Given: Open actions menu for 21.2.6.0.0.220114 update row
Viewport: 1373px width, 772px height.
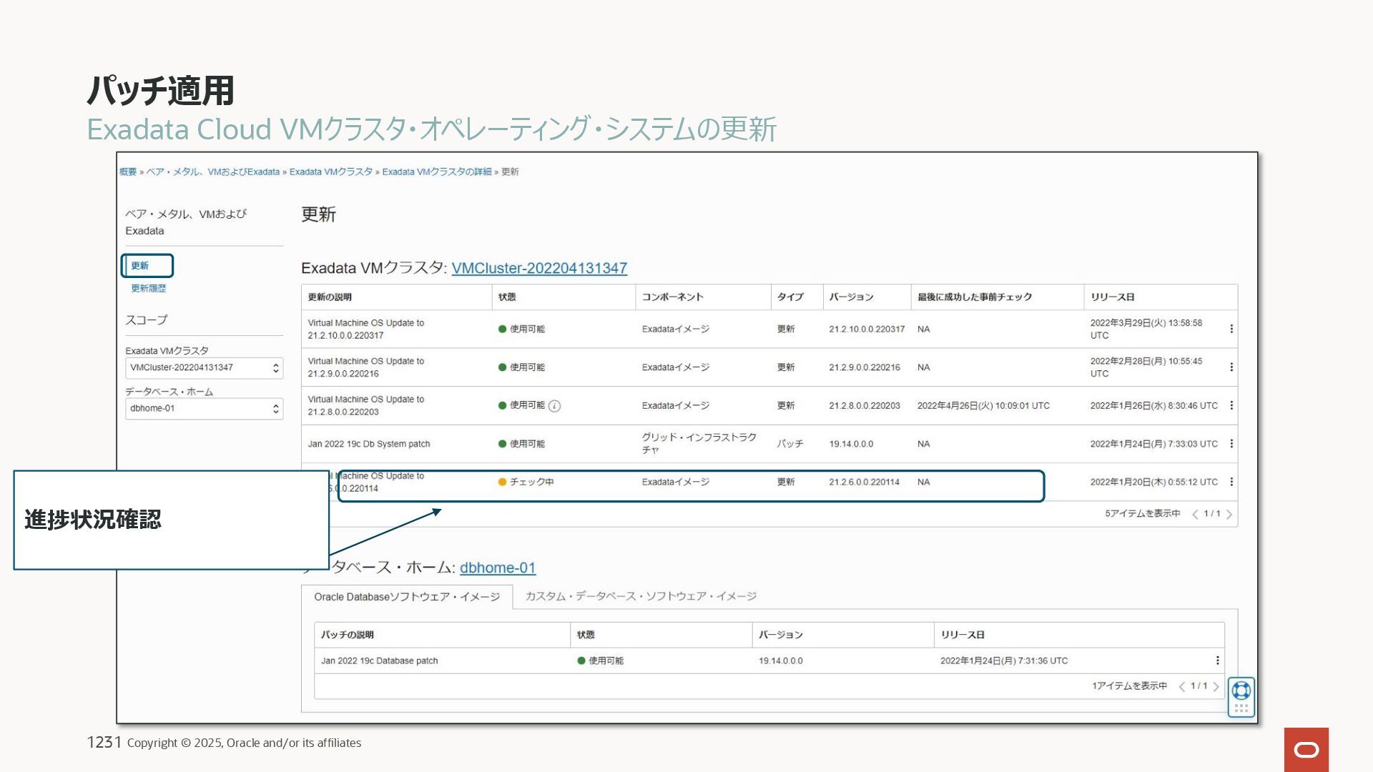Looking at the screenshot, I should tap(1231, 482).
